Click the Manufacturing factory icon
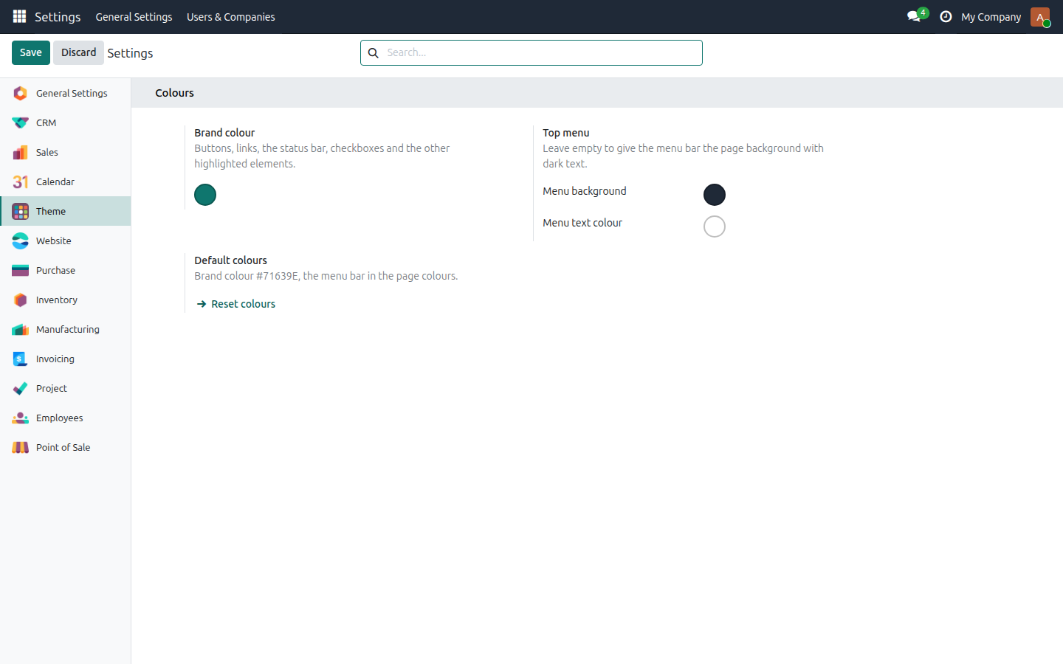This screenshot has height=664, width=1063. [x=21, y=329]
